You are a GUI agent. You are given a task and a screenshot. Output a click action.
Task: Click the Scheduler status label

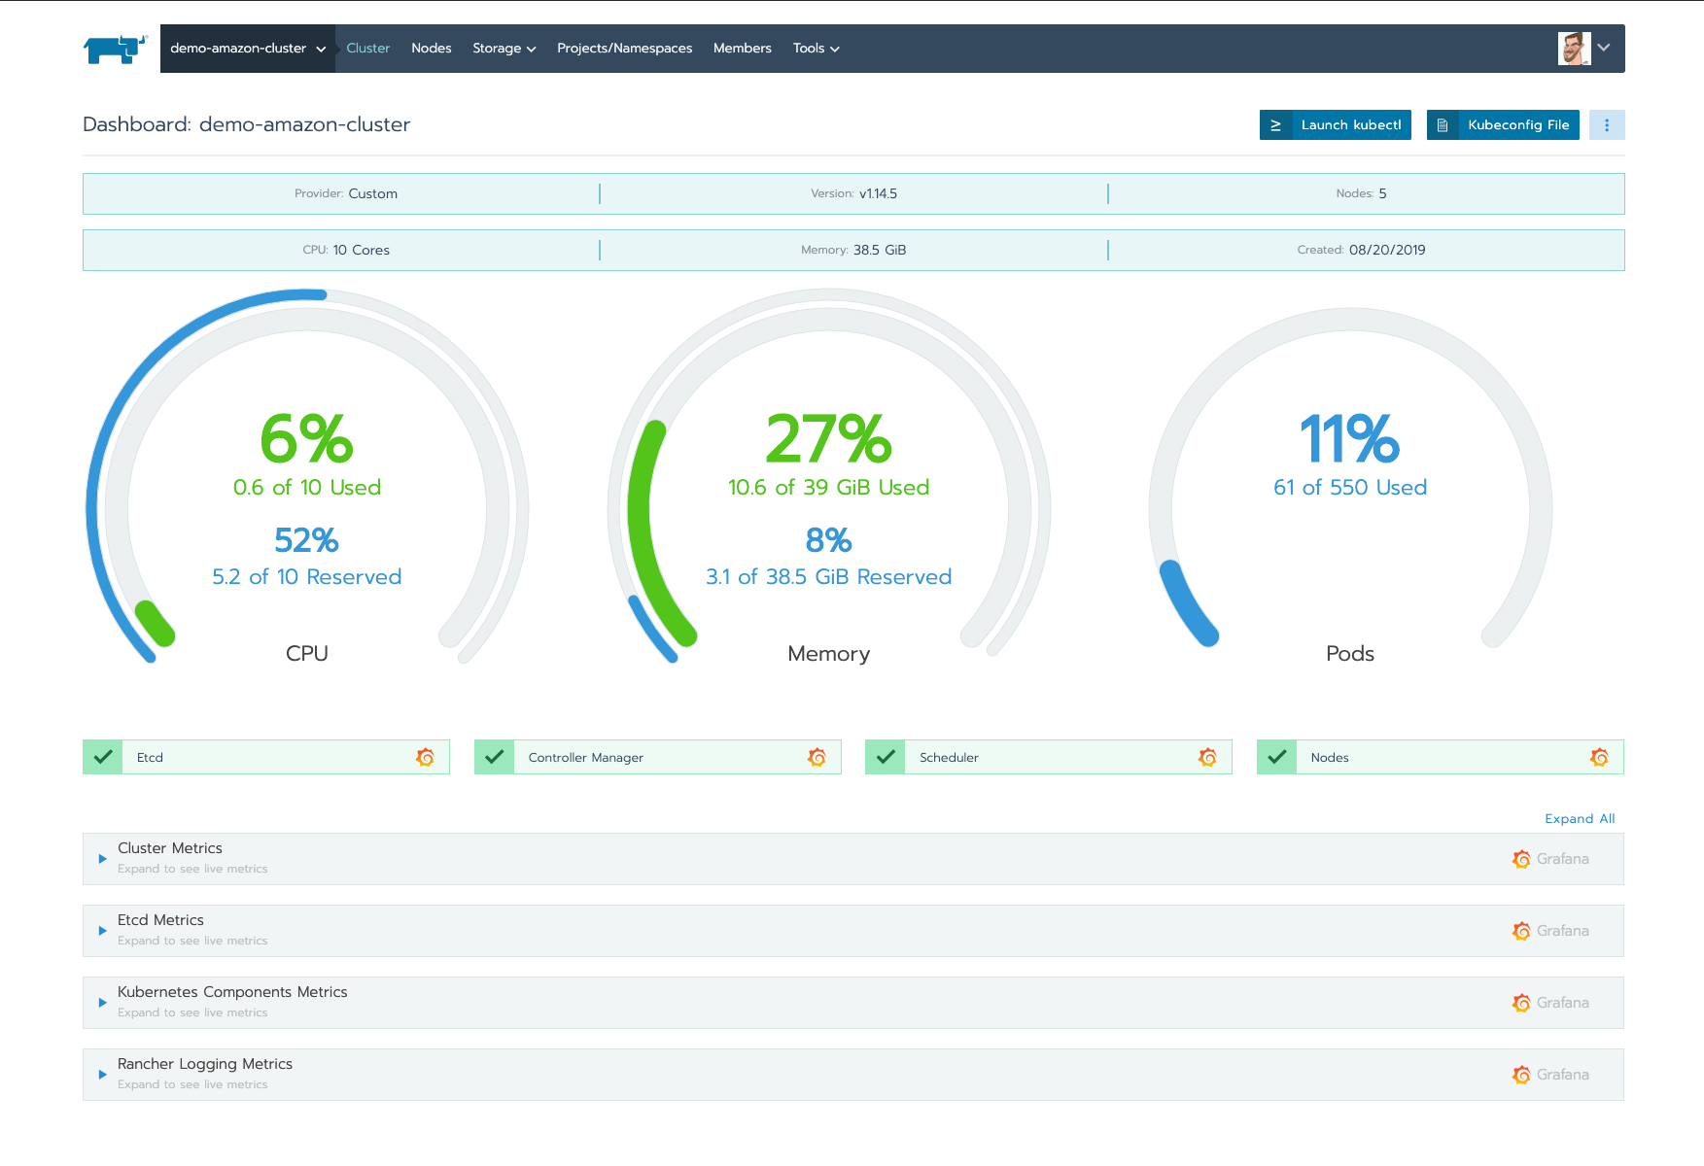pos(949,758)
